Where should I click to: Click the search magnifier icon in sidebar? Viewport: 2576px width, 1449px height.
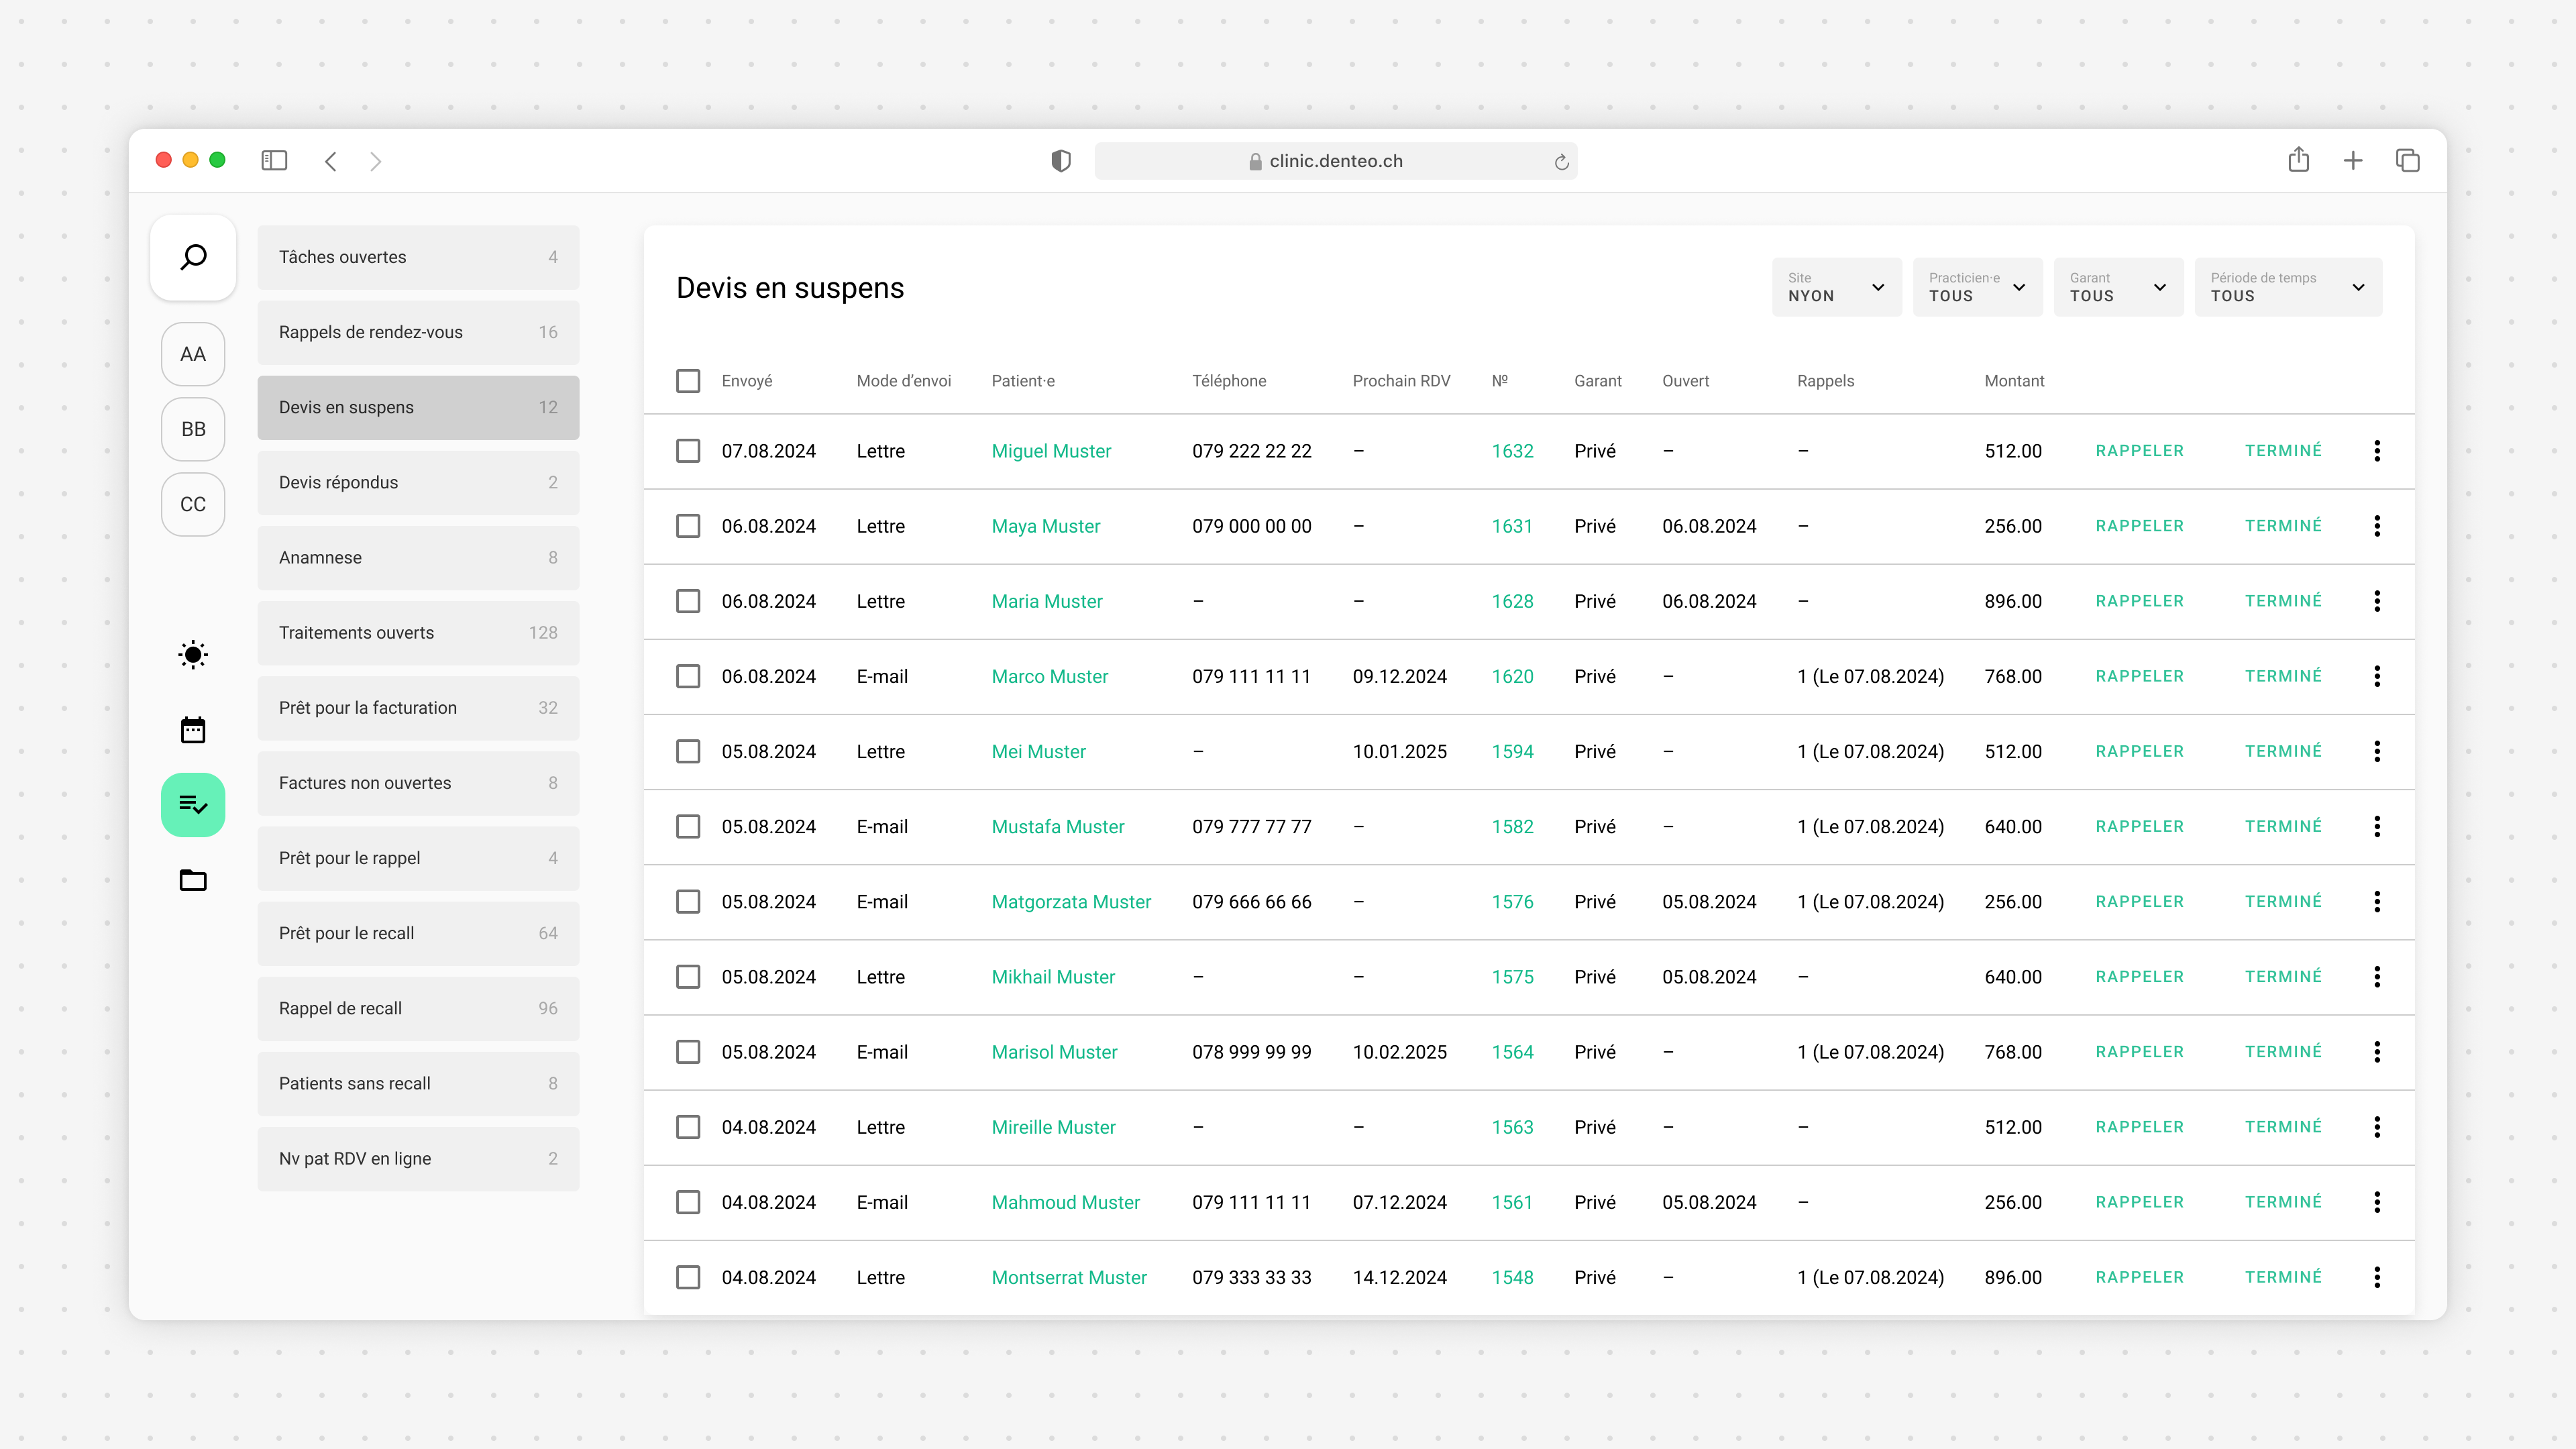click(193, 257)
